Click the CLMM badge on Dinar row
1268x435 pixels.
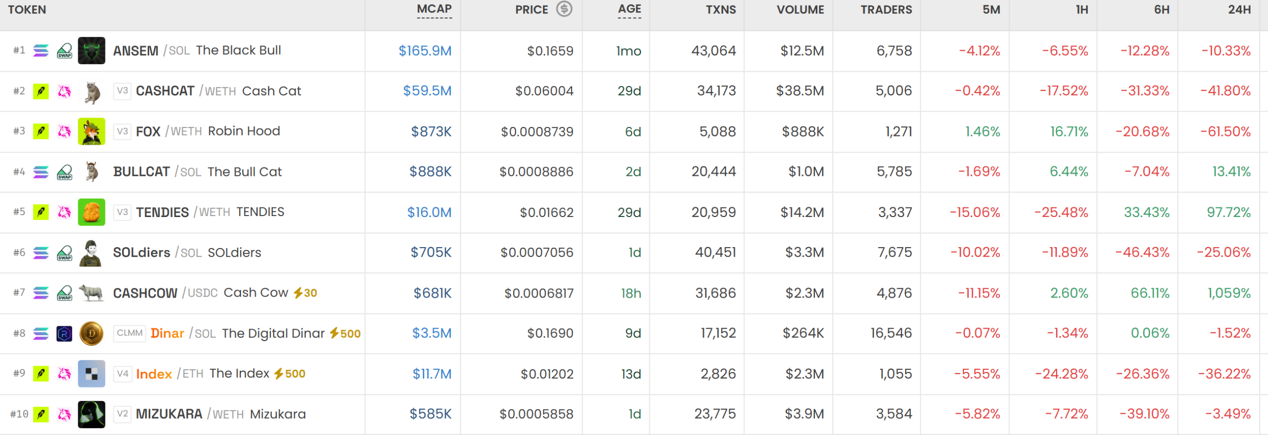[x=130, y=333]
